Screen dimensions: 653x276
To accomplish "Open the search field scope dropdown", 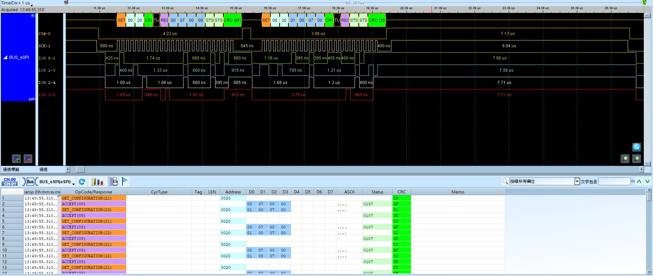I will (577, 182).
